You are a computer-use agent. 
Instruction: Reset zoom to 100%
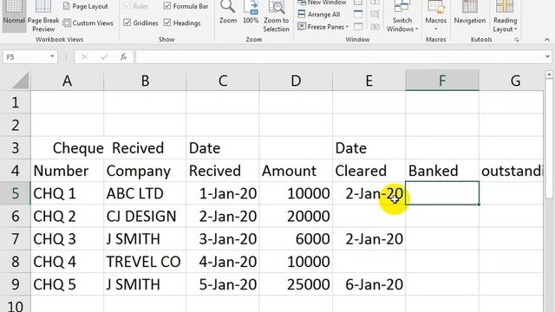(251, 12)
